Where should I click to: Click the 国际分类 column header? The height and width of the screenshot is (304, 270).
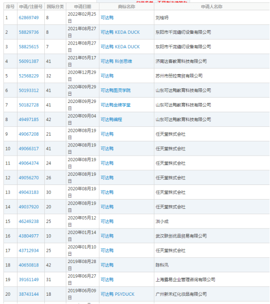[x=55, y=7]
